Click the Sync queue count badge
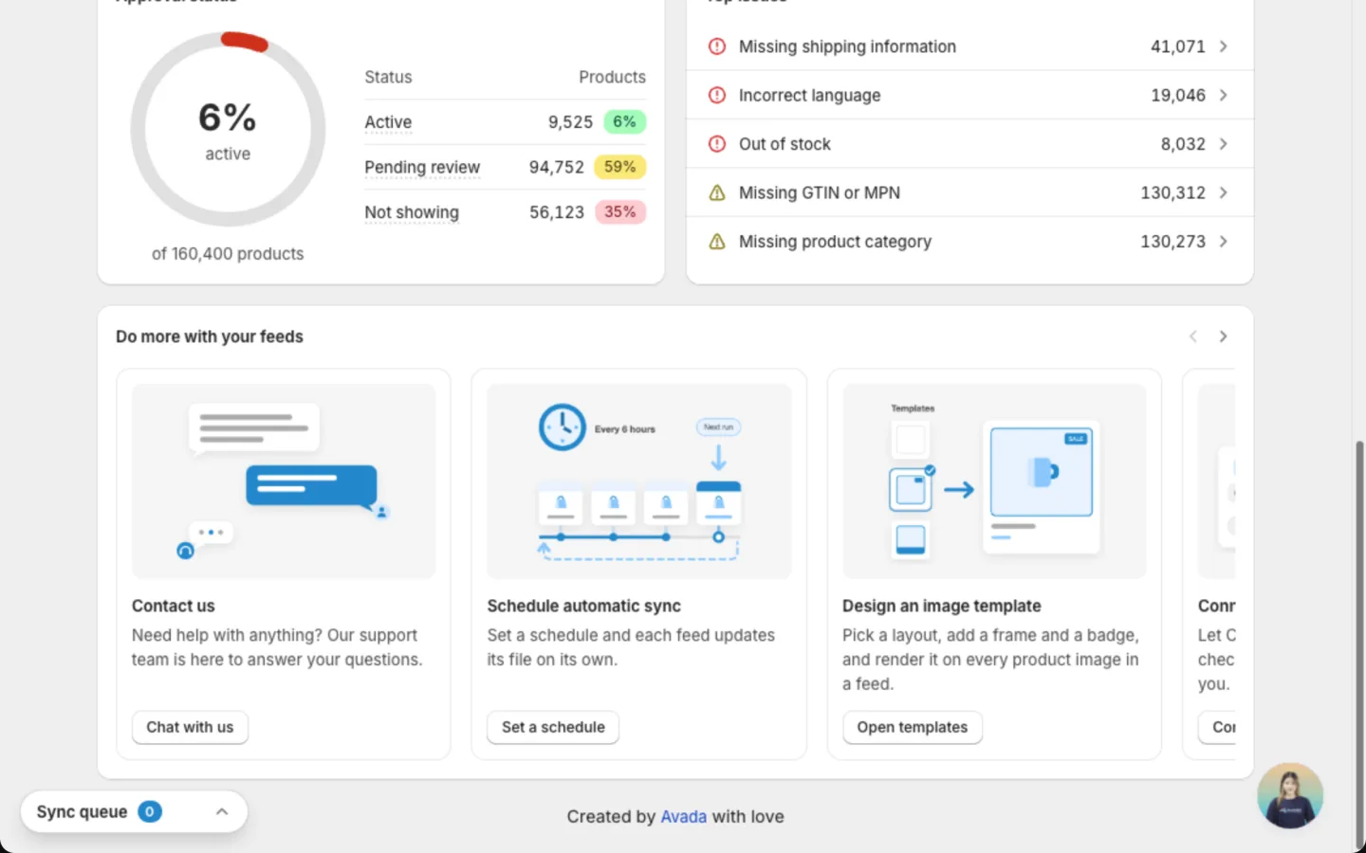 [150, 811]
